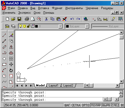Click the Redraw pencil icon
125x108 pixels.
pyautogui.click(x=113, y=19)
